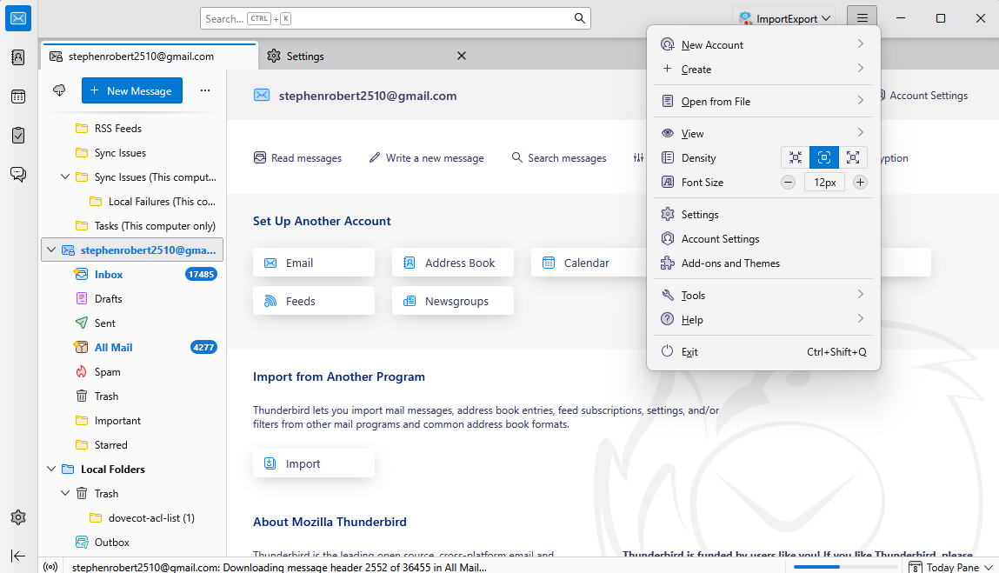Open the message filter icon beside Search messages

coord(638,157)
